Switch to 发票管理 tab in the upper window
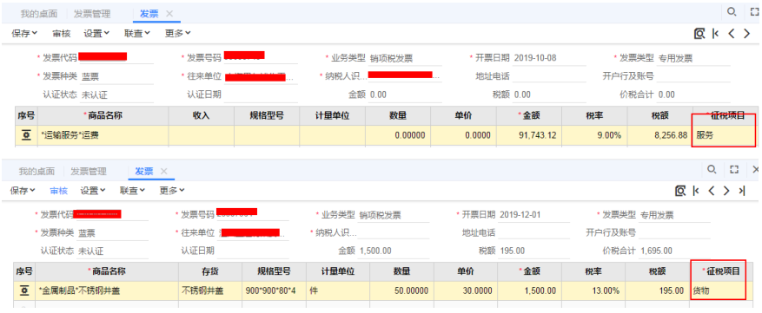Image resolution: width=762 pixels, height=313 pixels. pos(92,14)
